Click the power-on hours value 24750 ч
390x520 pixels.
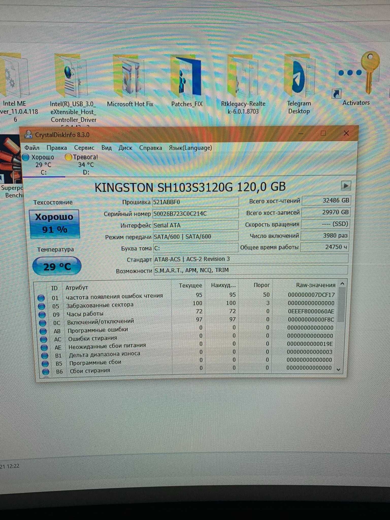[324, 247]
